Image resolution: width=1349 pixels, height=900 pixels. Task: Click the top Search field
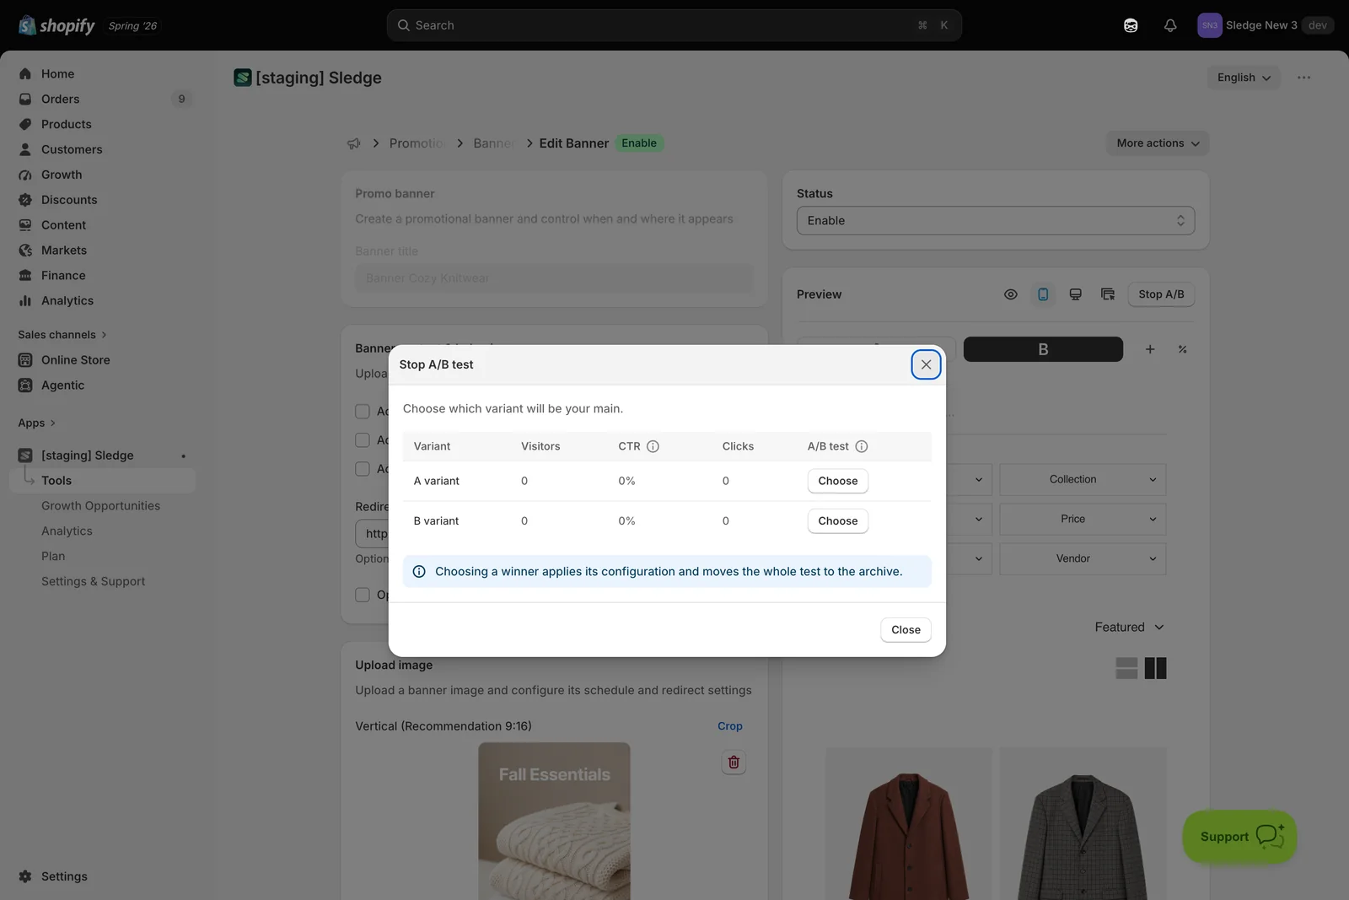[x=674, y=25]
